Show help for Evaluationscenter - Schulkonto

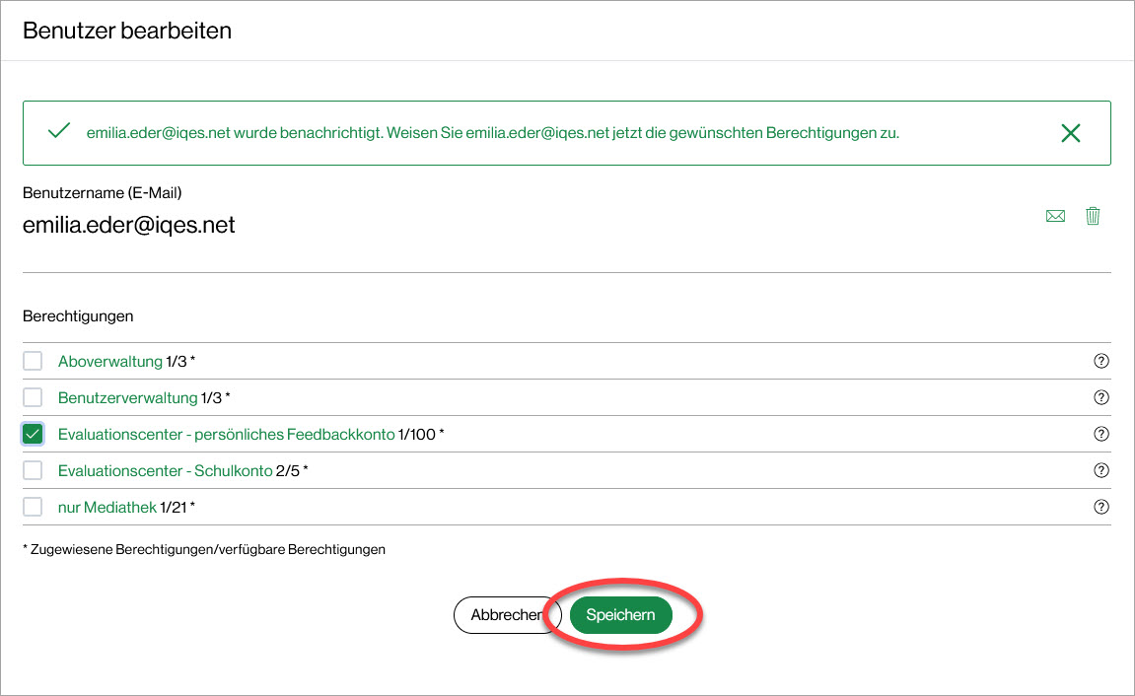click(x=1101, y=470)
